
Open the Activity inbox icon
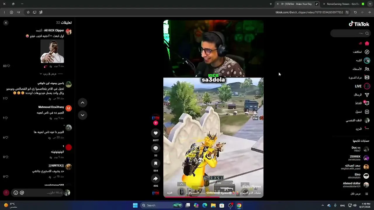pyautogui.click(x=367, y=103)
